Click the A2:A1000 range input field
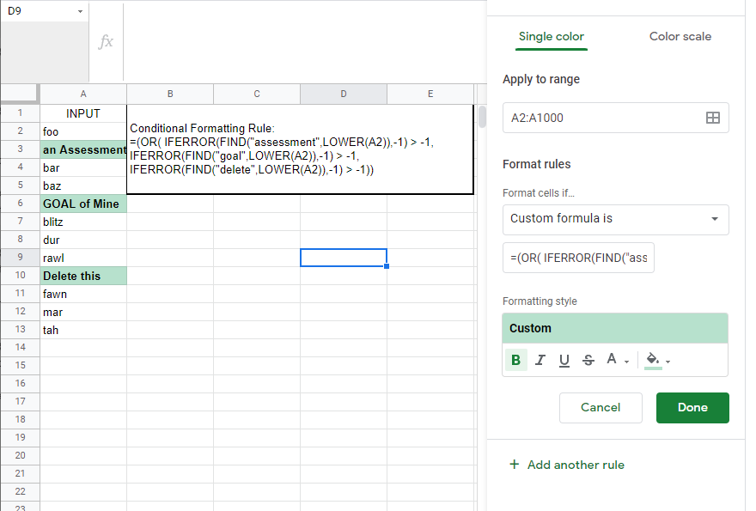This screenshot has width=756, height=511. point(616,118)
